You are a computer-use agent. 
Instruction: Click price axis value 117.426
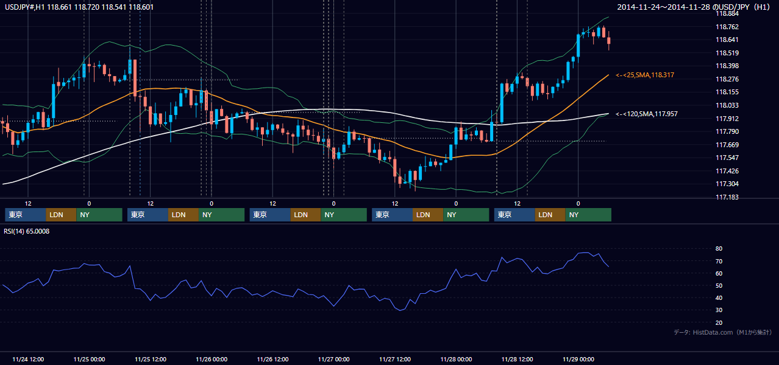727,171
